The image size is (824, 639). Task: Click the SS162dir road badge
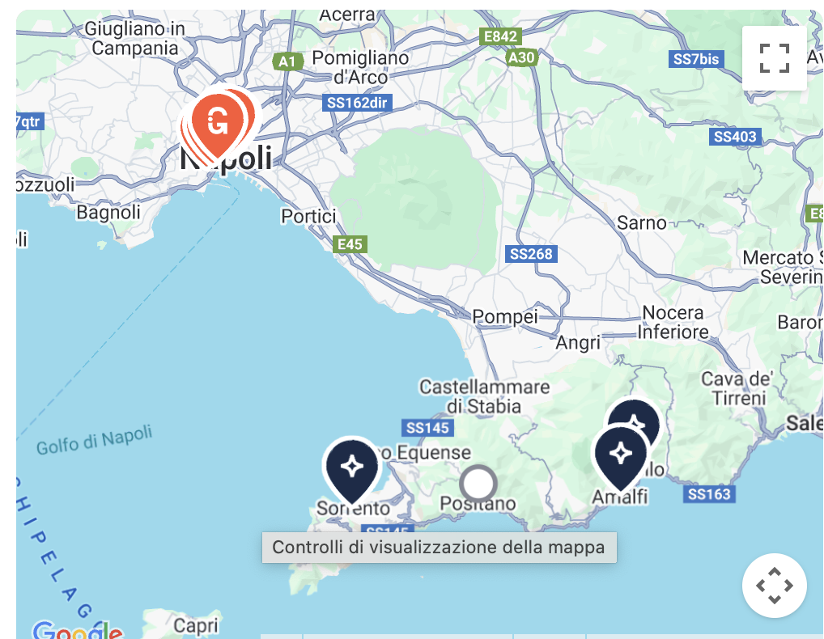(x=357, y=103)
